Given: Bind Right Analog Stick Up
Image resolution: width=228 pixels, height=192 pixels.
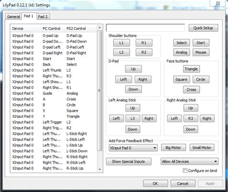Looking at the screenshot, I should tap(190, 108).
